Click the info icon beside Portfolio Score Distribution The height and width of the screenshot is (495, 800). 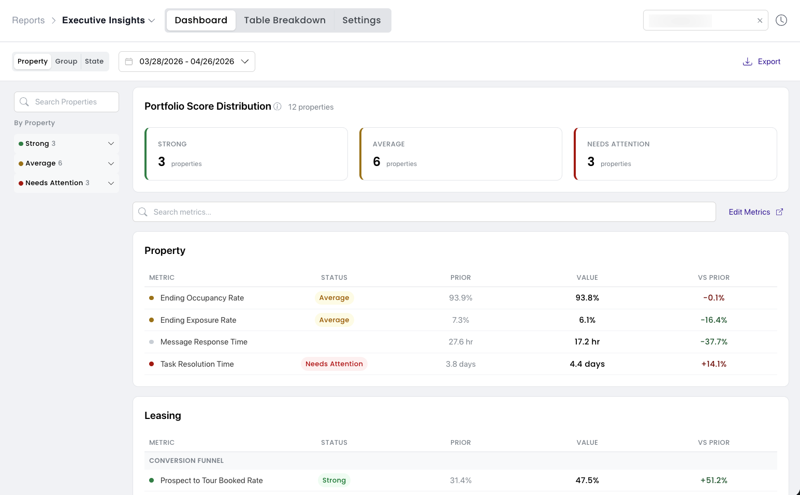click(x=278, y=107)
